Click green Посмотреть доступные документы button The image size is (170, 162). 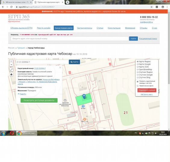[x=39, y=100]
